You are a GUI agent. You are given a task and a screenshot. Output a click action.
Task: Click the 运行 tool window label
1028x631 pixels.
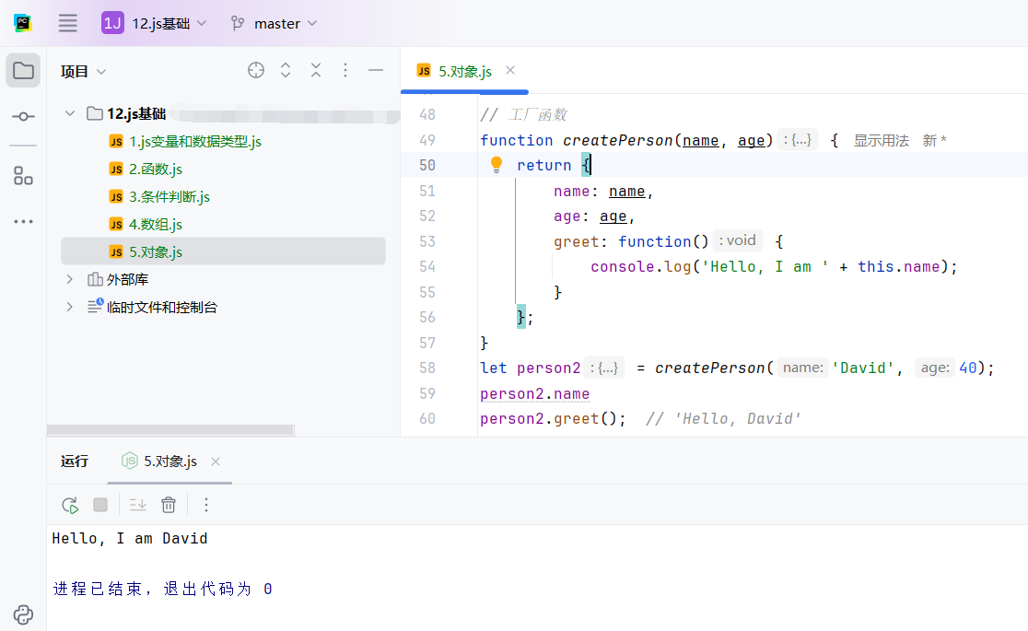pyautogui.click(x=74, y=462)
